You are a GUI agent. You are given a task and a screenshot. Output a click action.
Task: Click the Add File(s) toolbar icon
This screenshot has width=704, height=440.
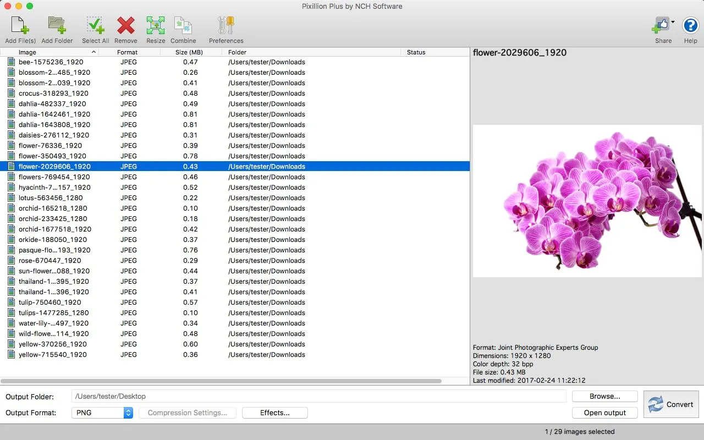coord(20,25)
